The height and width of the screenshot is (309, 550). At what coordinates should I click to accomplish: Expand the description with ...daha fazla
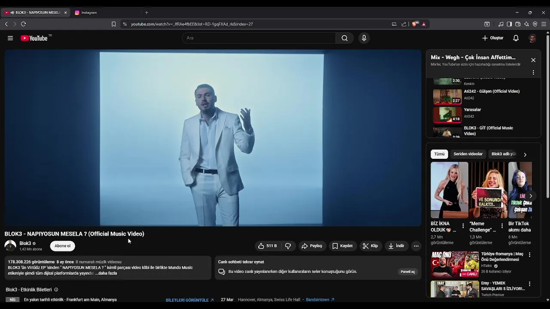tap(106, 273)
